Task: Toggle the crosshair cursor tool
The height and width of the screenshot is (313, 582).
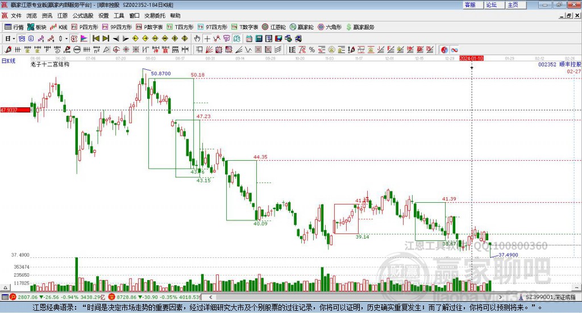Action: tap(207, 39)
